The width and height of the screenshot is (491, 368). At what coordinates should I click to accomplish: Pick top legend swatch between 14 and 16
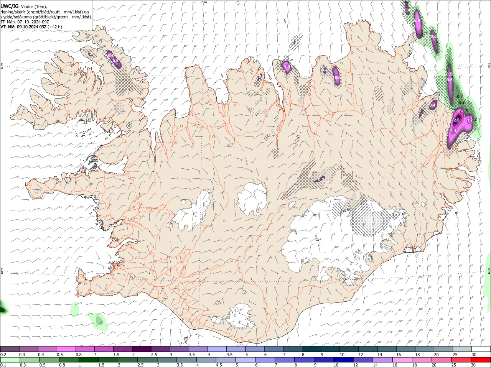tap(387, 349)
